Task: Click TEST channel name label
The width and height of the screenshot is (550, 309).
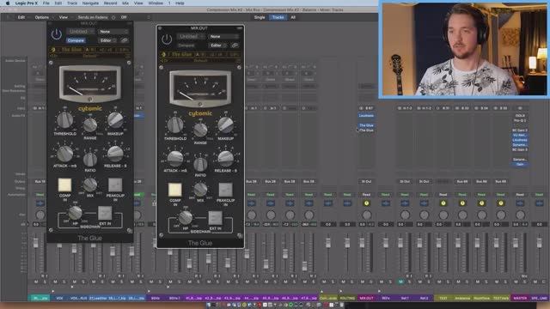Action: click(x=443, y=298)
